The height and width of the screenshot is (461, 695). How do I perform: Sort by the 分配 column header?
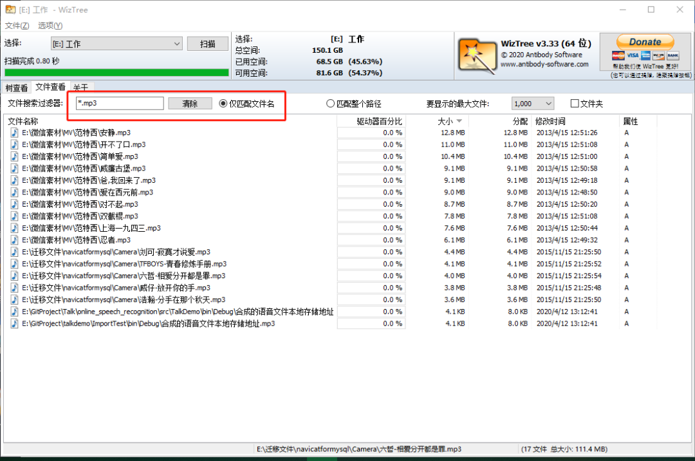[499, 121]
